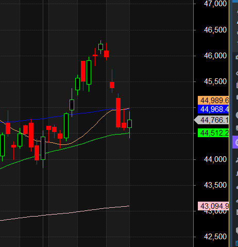238x247 pixels.
Task: Click the 46,000 price axis label
Action: [215, 56]
